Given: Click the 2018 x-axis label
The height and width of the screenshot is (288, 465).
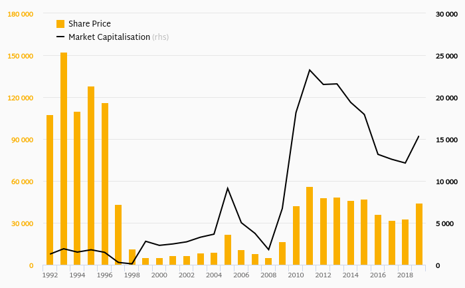Looking at the screenshot, I should coord(405,275).
